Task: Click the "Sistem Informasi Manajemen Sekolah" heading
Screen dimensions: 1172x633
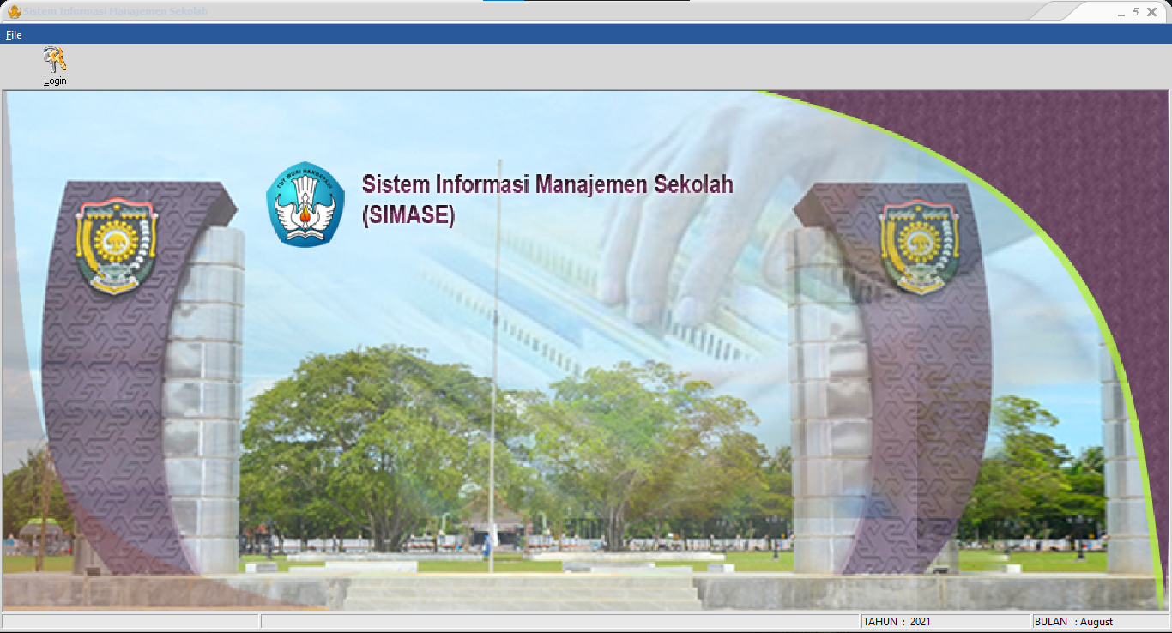Action: click(x=547, y=184)
